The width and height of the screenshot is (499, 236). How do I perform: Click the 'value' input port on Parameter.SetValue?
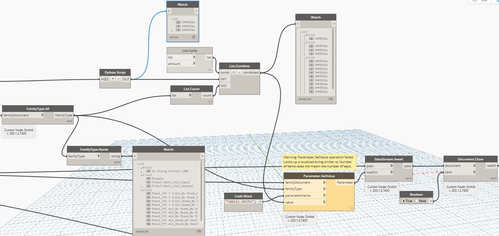(305, 202)
